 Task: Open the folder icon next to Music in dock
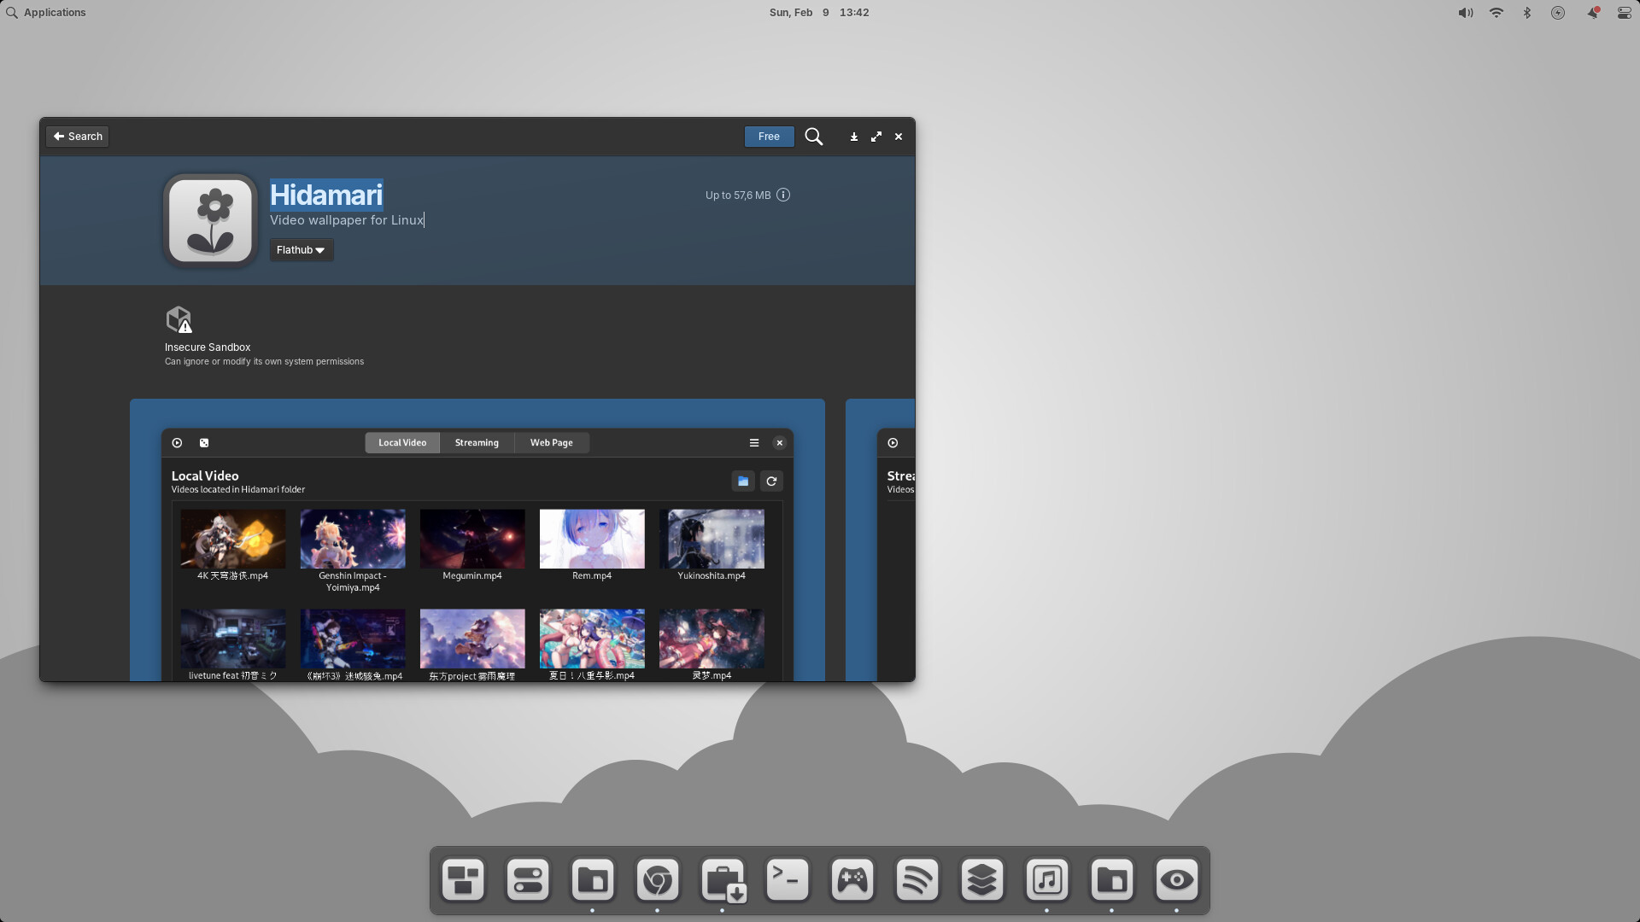pyautogui.click(x=1112, y=880)
